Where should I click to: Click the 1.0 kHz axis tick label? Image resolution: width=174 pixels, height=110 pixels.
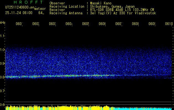pyautogui.click(x=2, y=50)
